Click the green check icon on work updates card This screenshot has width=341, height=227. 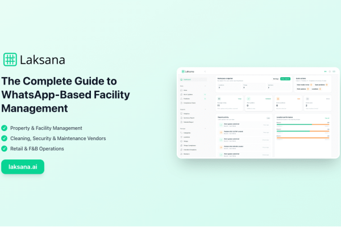tap(248, 99)
